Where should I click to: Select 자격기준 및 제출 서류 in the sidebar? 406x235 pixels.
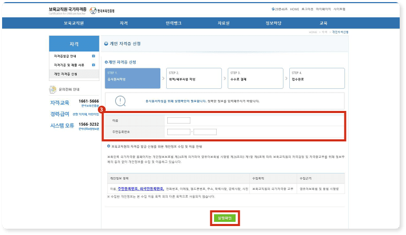[69, 65]
